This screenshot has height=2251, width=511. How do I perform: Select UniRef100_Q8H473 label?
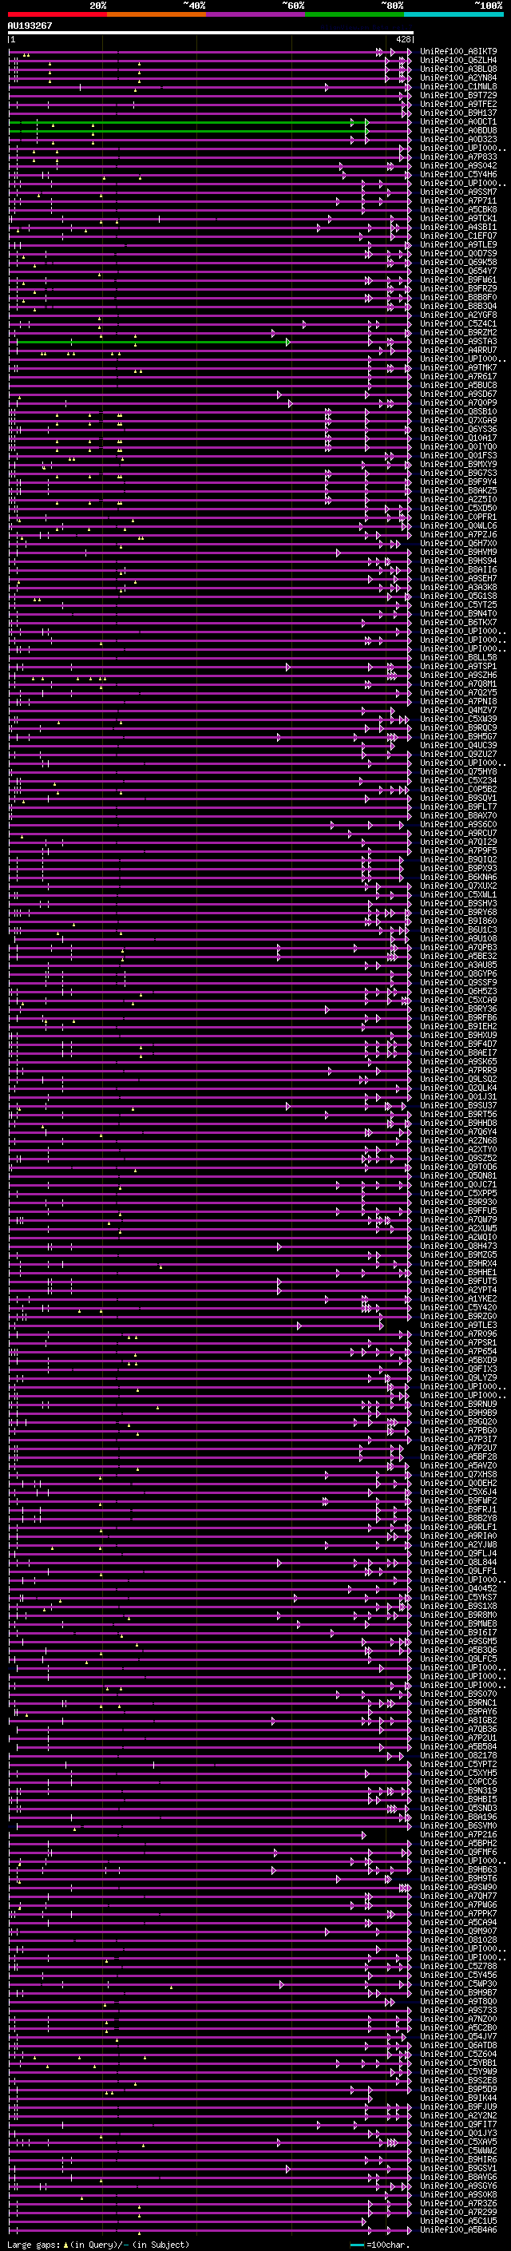click(x=458, y=1246)
